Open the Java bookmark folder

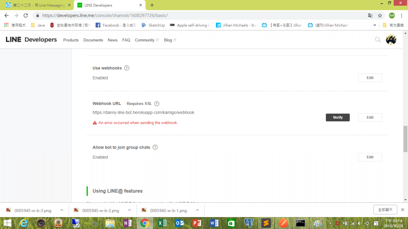38,25
